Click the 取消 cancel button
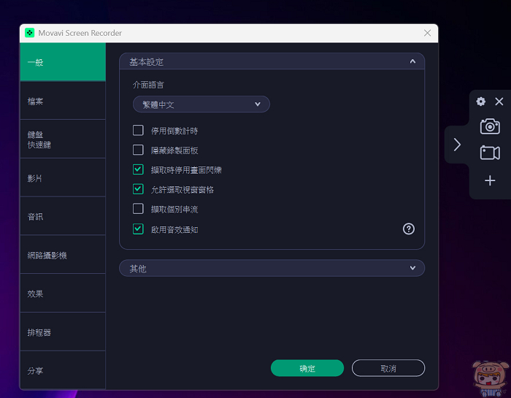 point(388,369)
